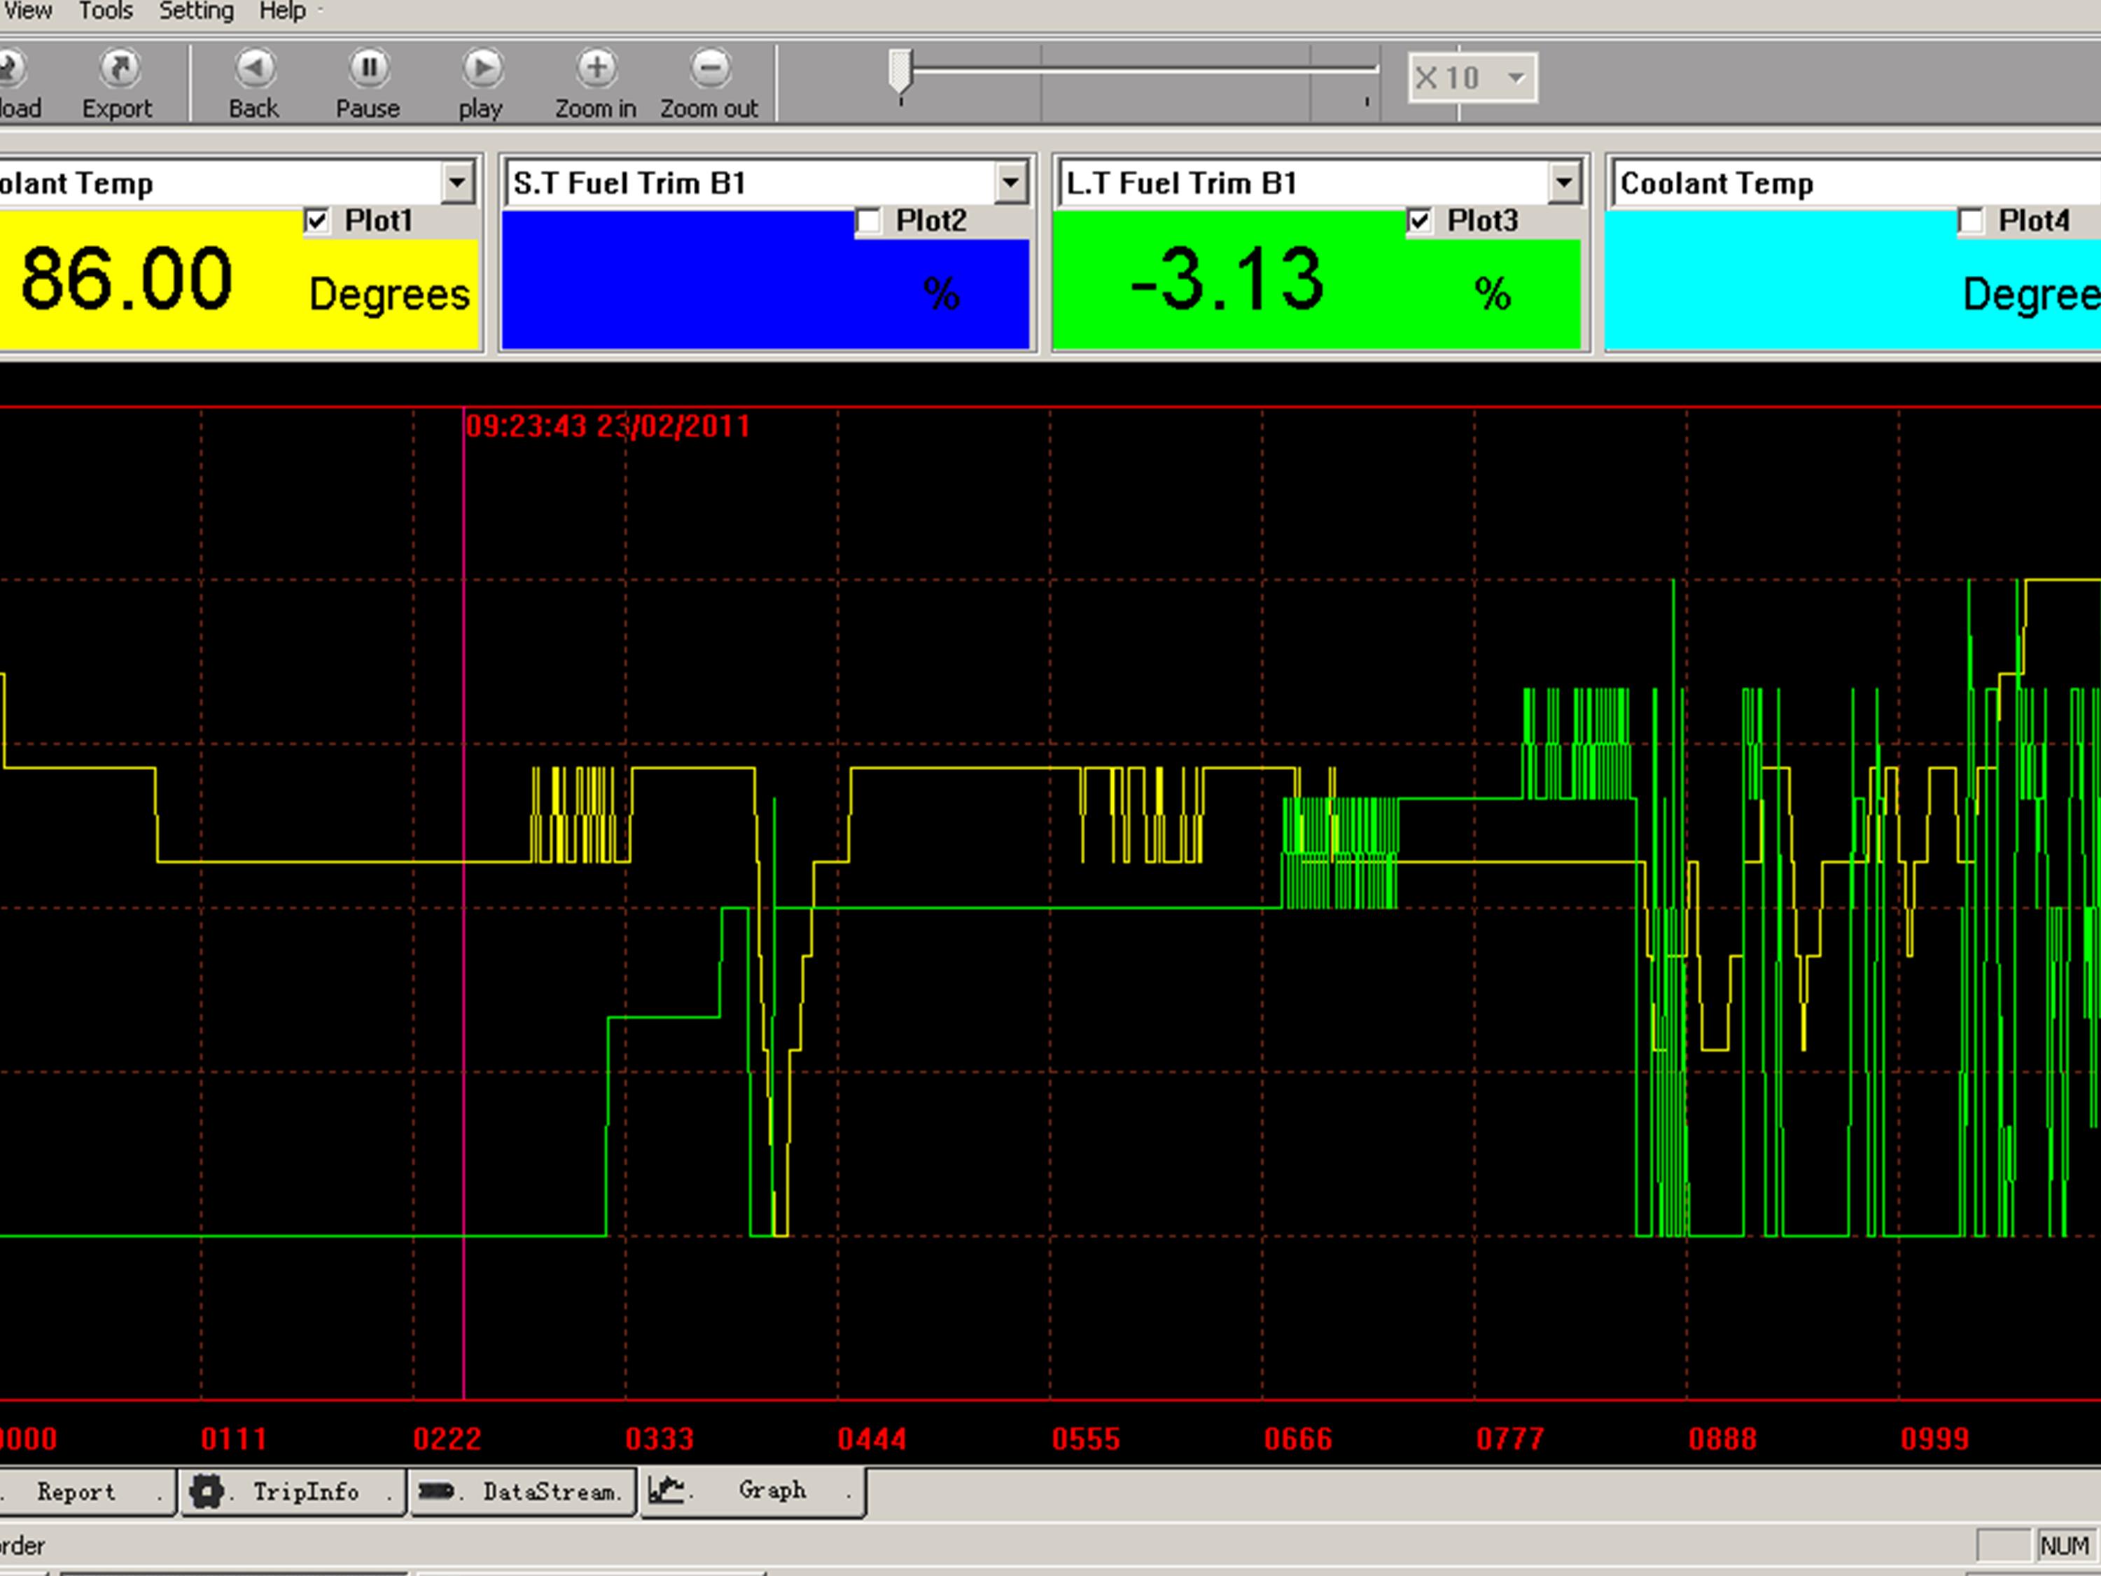Open the S.T Fuel Trim B1 dropdown
This screenshot has height=1576, width=2101.
point(1011,183)
